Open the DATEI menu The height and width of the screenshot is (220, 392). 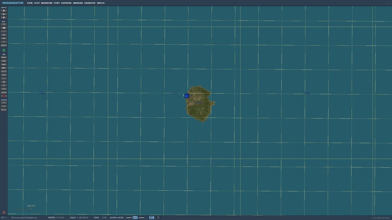click(x=30, y=3)
